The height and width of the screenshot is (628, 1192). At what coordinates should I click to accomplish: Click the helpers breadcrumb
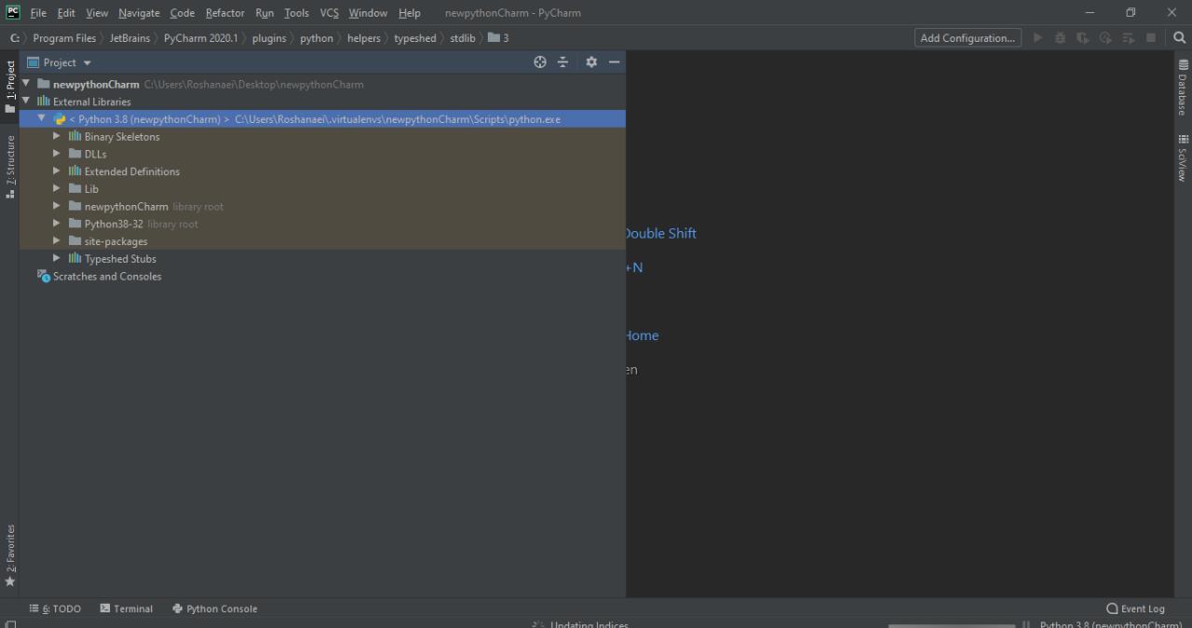364,38
